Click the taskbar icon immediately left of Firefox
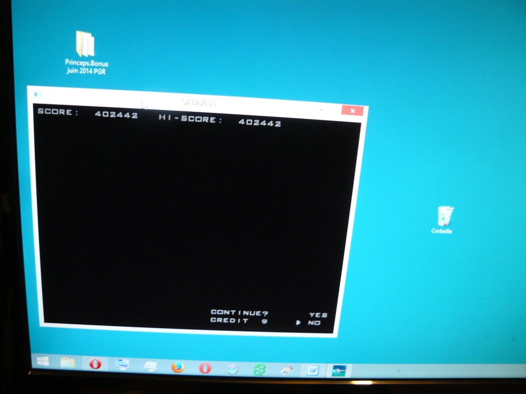526x394 pixels. 150,366
